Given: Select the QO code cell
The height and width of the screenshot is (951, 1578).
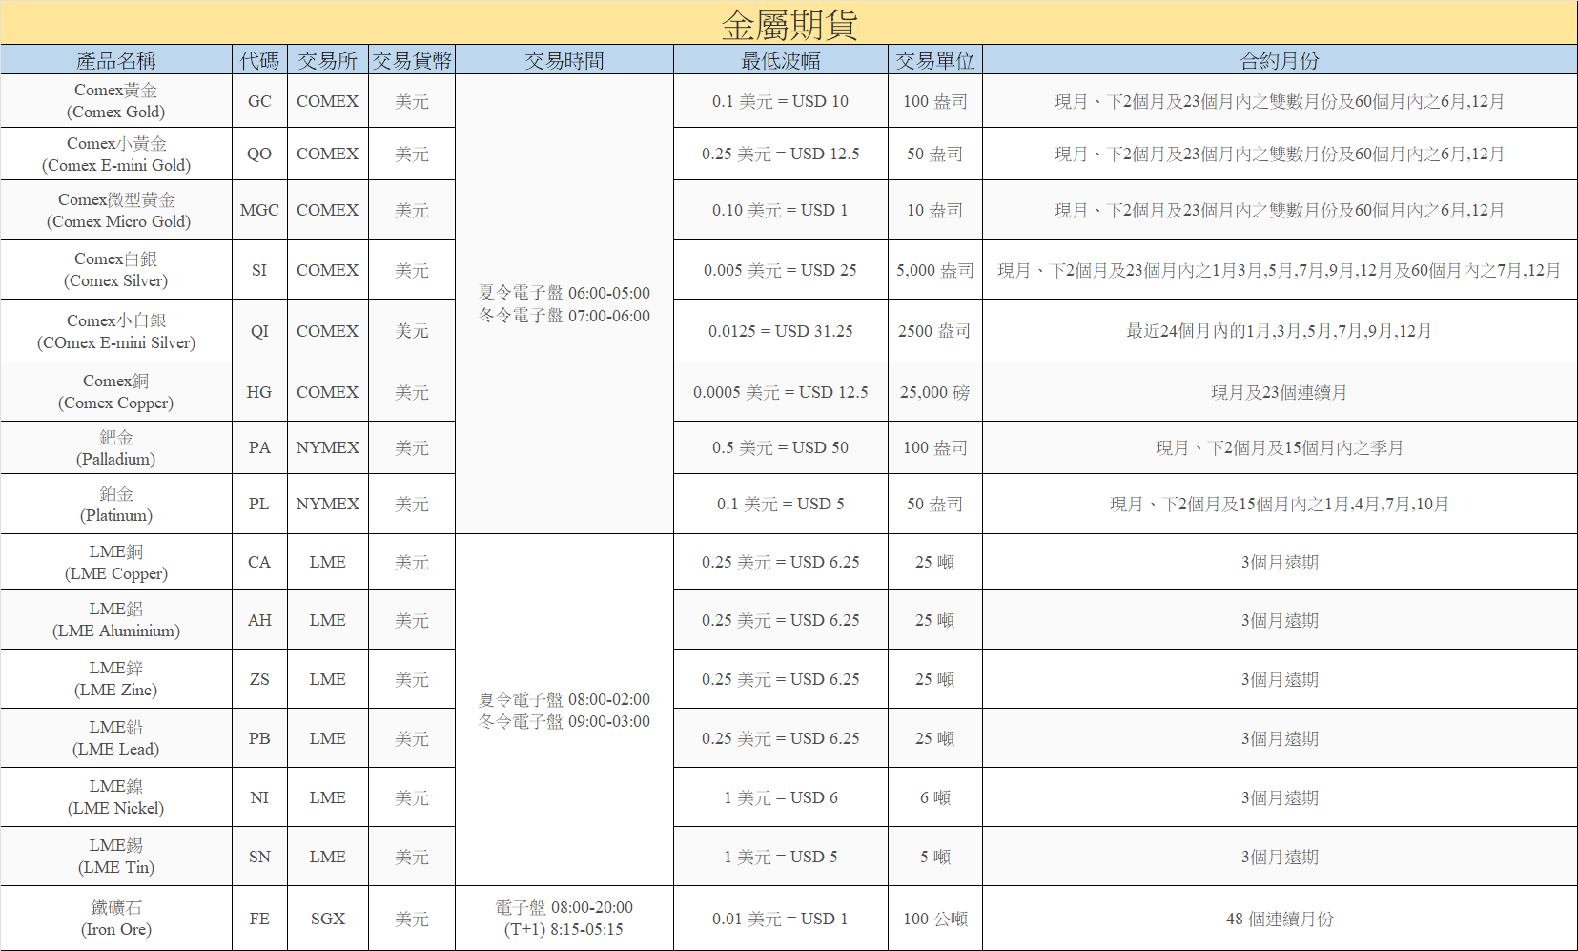Looking at the screenshot, I should (259, 154).
